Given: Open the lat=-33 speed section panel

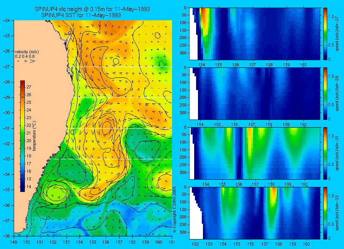Looking at the screenshot, I should pyautogui.click(x=255, y=213).
